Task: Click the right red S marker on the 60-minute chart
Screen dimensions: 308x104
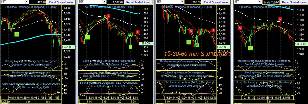Action: [x=137, y=32]
